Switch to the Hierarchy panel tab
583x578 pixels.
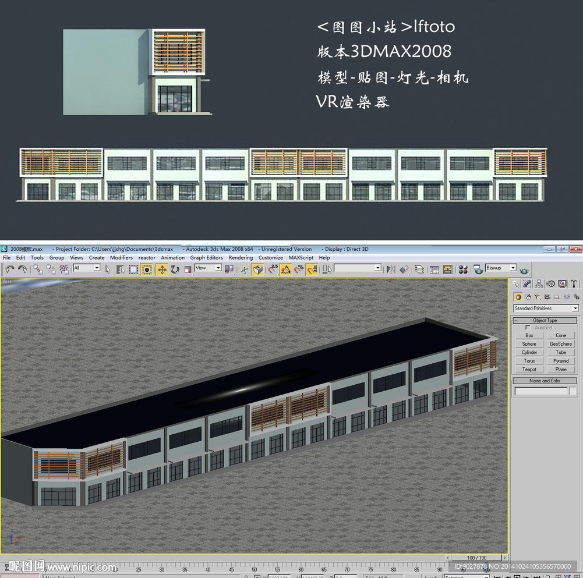pos(539,284)
